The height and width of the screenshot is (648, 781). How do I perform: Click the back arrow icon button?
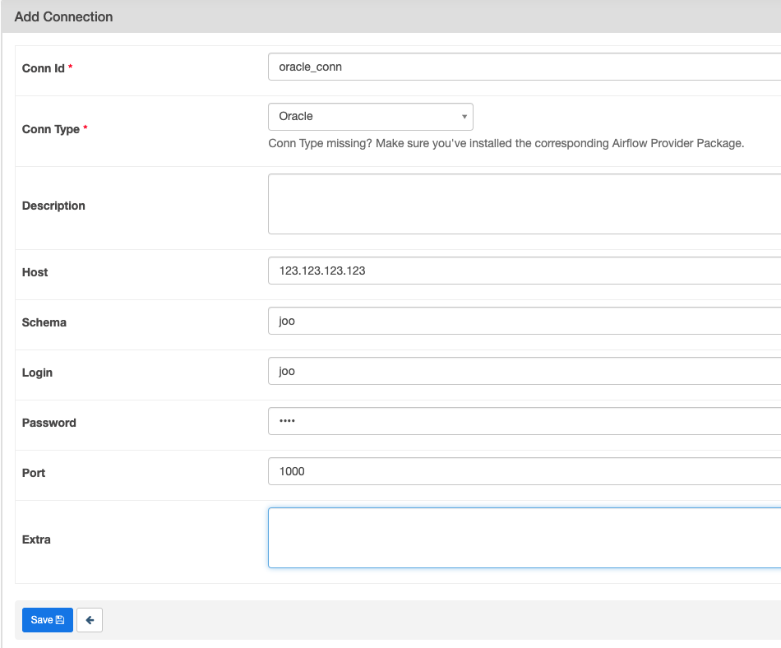pyautogui.click(x=90, y=619)
